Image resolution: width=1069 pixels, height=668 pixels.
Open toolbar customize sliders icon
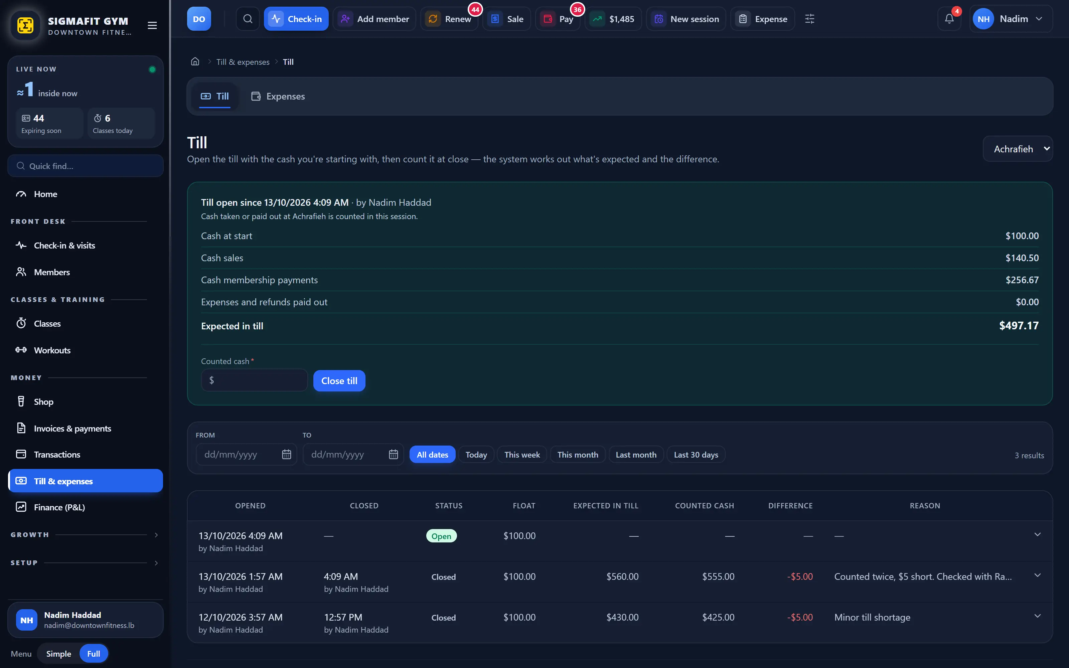810,19
